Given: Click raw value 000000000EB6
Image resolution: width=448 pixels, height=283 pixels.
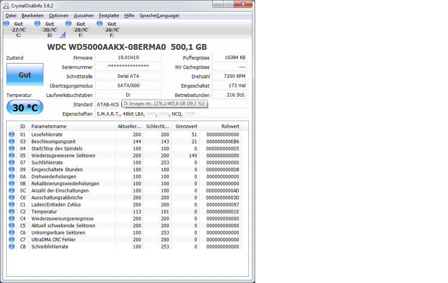Looking at the screenshot, I should click(223, 142).
